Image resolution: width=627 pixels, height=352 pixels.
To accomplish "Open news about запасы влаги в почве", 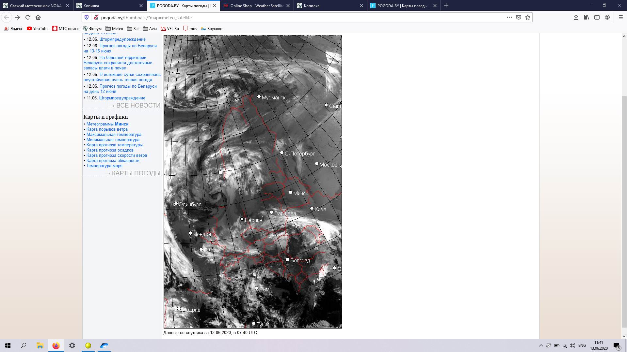I will [118, 63].
